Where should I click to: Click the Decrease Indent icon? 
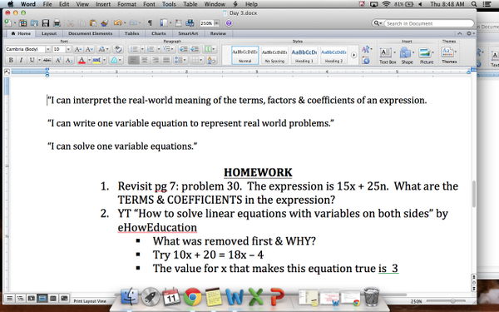[x=183, y=49]
